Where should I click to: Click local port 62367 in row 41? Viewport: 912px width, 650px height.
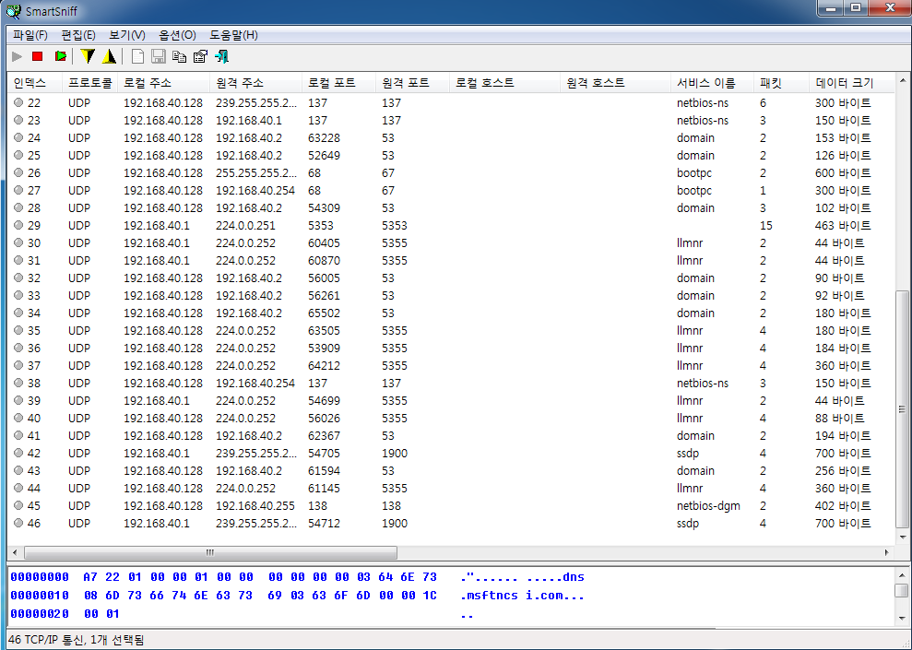point(324,435)
